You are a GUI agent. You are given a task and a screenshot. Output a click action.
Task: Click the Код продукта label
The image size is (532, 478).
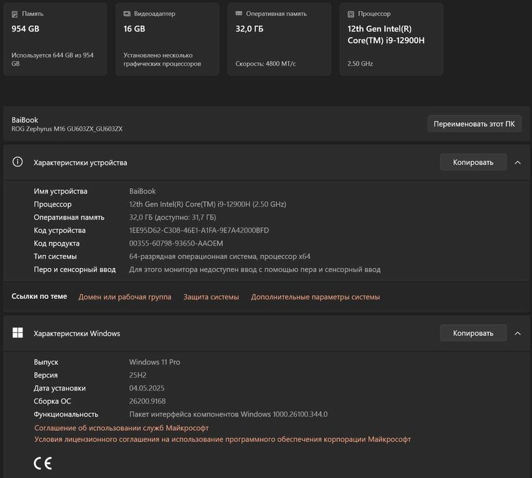[57, 243]
